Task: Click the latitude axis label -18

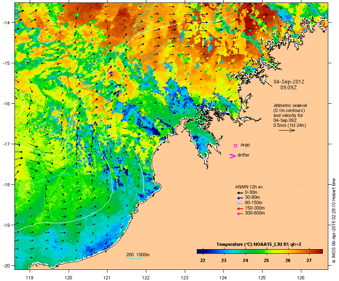Action: pos(6,184)
